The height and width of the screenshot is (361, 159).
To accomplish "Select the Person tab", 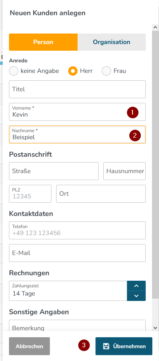I will point(43,42).
